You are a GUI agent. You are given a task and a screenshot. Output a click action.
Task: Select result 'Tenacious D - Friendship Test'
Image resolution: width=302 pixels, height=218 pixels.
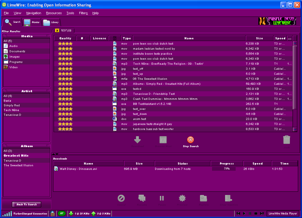coord(173,94)
